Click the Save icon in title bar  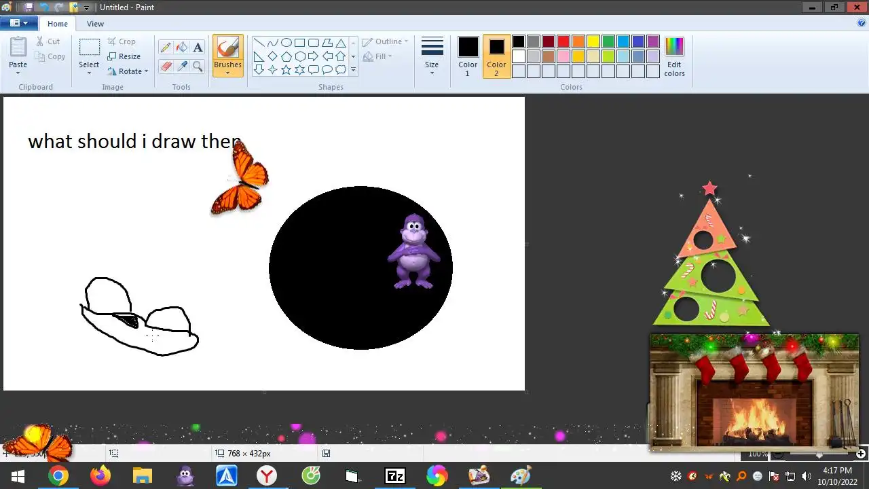coord(28,7)
